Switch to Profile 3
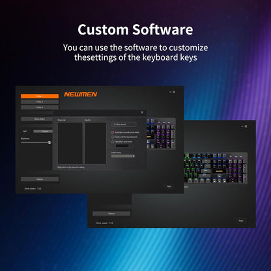Image resolution: width=271 pixels, height=271 pixels. [40, 107]
